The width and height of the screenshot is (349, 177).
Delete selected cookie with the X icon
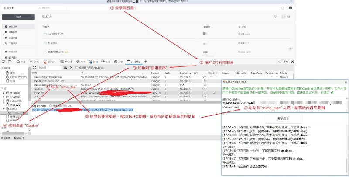(71, 68)
